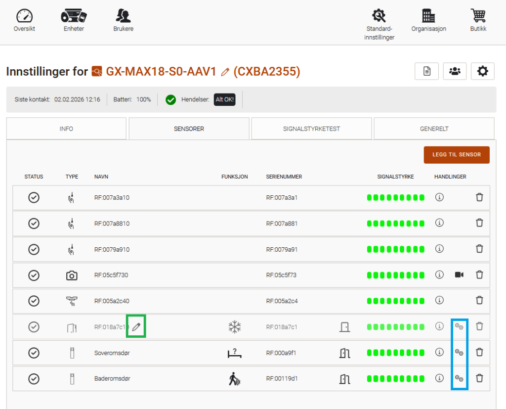Edit device name GX-MAX18-S0-AAV1 with pencil
Screen dimensions: 506x409
[225, 72]
